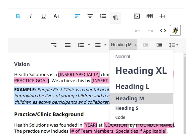
Task: Click the align left icon
Action: click(x=77, y=16)
